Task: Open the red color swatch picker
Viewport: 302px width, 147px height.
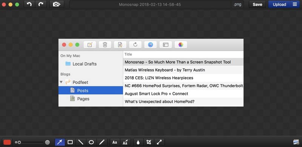Action: (7, 142)
